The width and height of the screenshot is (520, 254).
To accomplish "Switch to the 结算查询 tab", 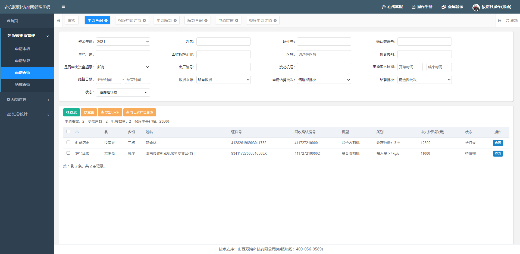I will pyautogui.click(x=195, y=21).
